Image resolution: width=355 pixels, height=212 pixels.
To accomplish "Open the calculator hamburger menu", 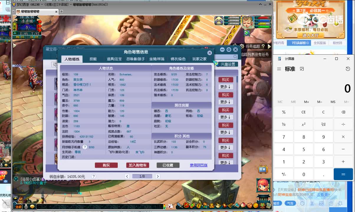I will click(x=279, y=69).
